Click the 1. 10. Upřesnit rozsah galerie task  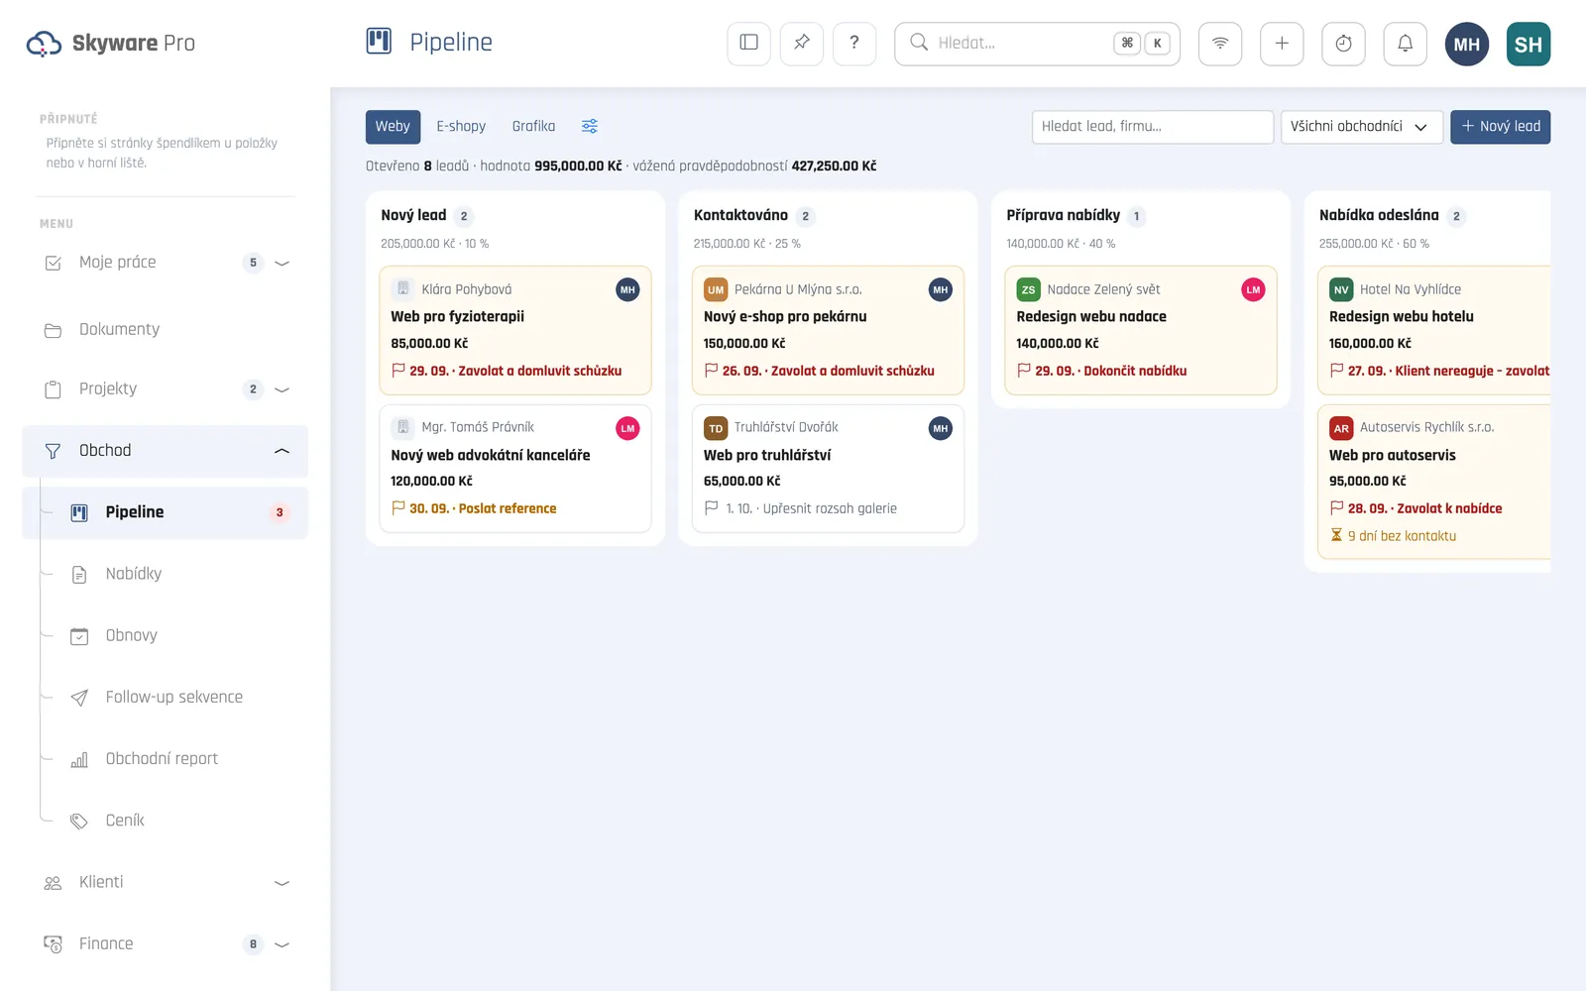[801, 508]
